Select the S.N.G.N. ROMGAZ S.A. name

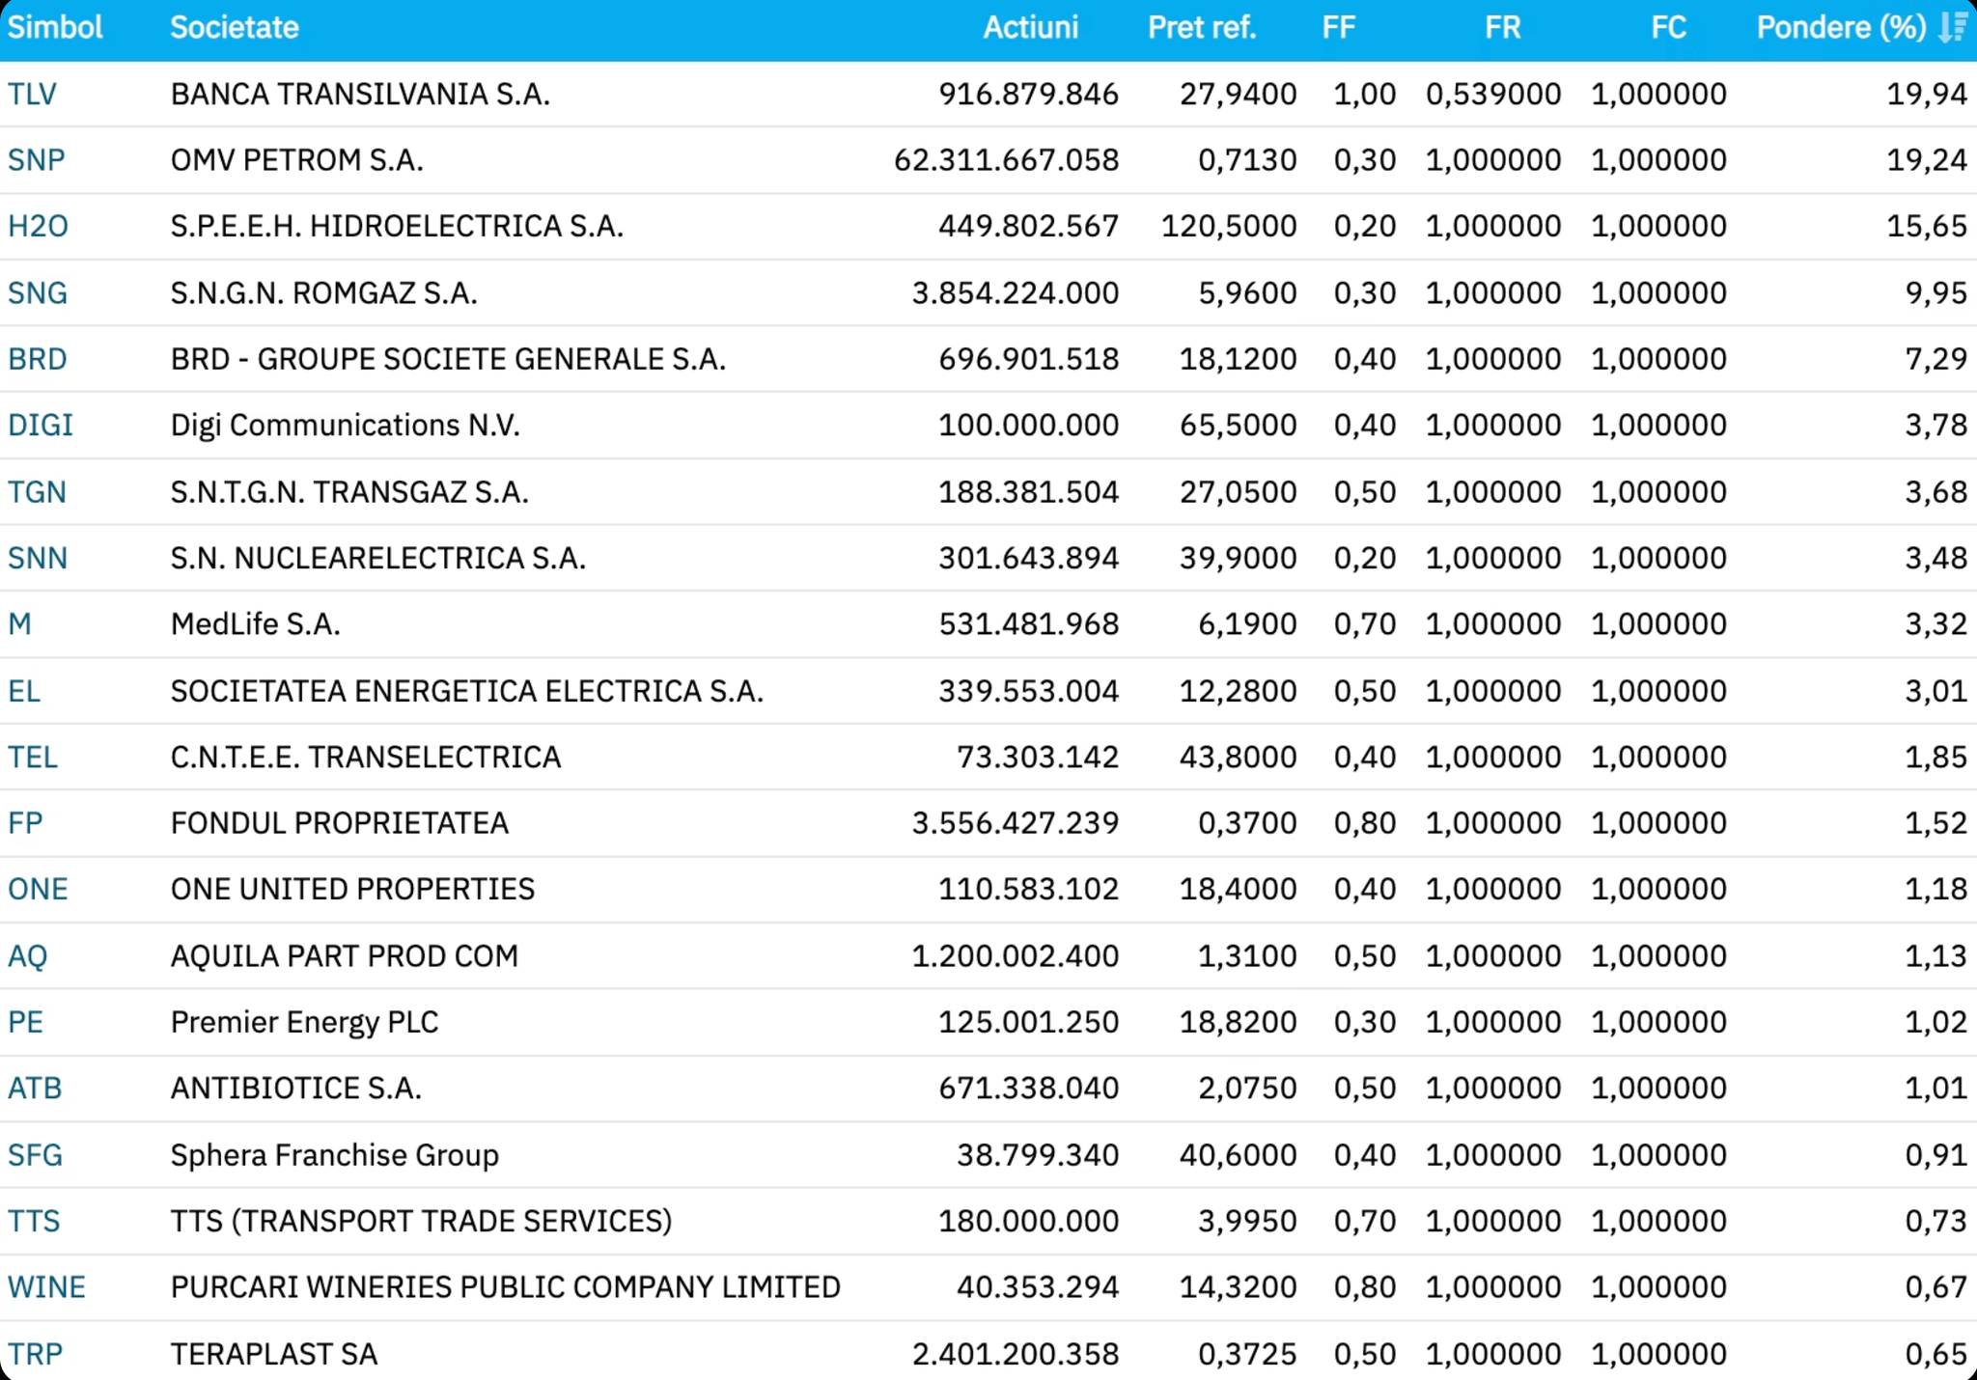click(x=324, y=293)
